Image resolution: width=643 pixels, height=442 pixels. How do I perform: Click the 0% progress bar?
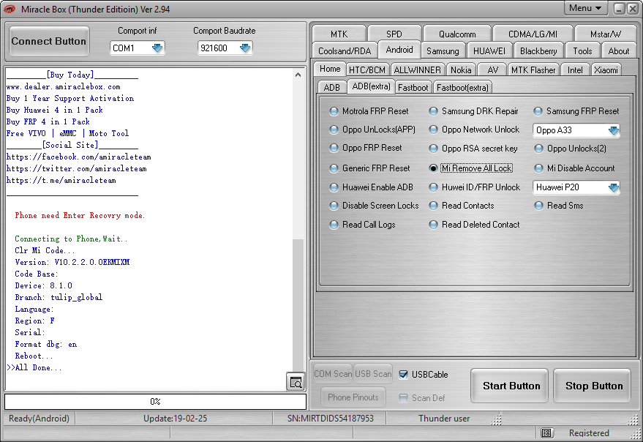pyautogui.click(x=155, y=401)
